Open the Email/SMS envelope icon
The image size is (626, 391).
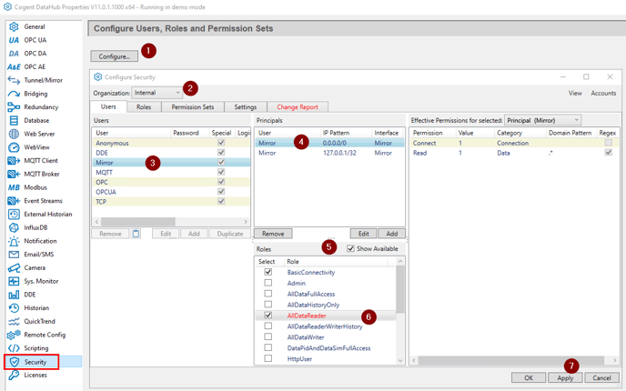(14, 255)
